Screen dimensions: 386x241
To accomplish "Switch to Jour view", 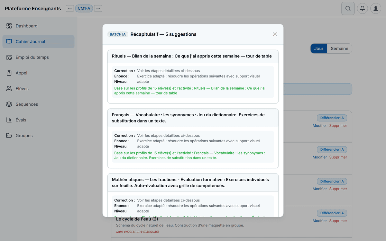I will (x=319, y=49).
